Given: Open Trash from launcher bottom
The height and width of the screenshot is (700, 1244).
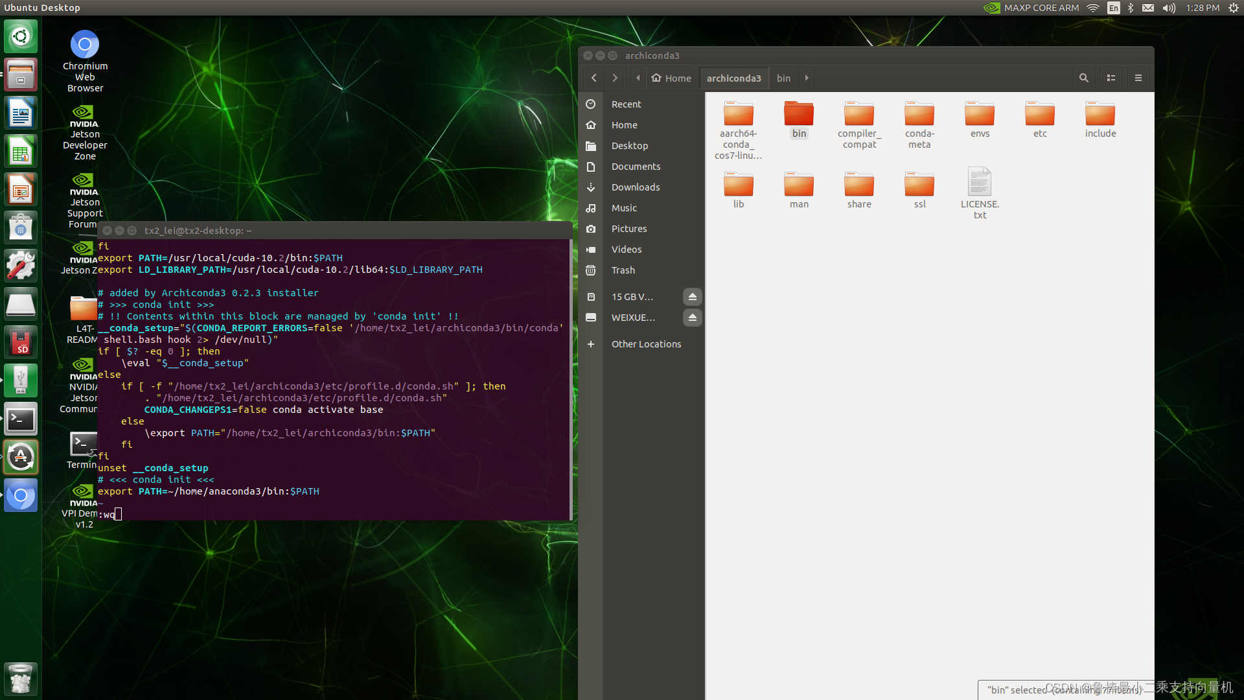Looking at the screenshot, I should 21,679.
